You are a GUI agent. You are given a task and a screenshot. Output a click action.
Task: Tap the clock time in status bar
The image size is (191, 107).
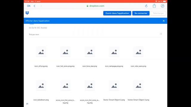pyautogui.click(x=27, y=1)
